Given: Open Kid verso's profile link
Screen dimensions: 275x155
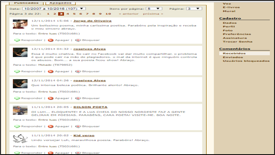Looking at the screenshot, I should 84,135.
